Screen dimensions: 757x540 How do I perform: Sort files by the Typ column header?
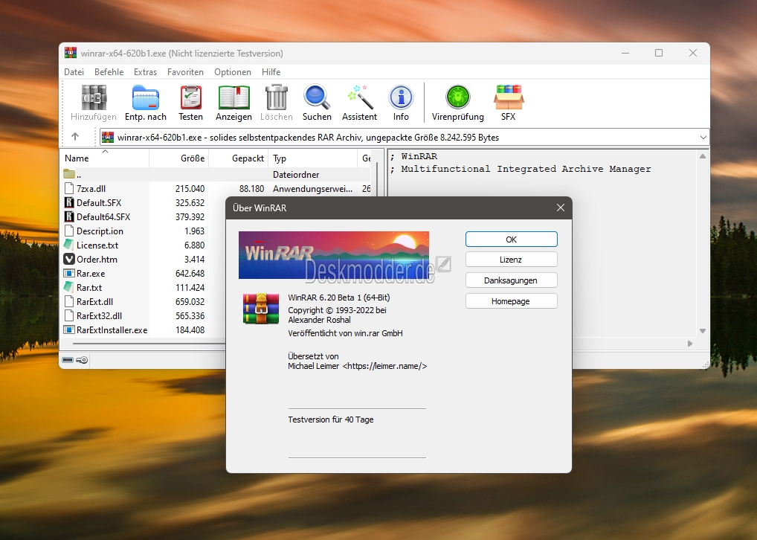pyautogui.click(x=313, y=158)
